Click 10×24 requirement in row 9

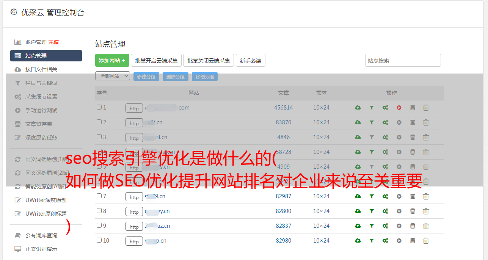click(321, 226)
